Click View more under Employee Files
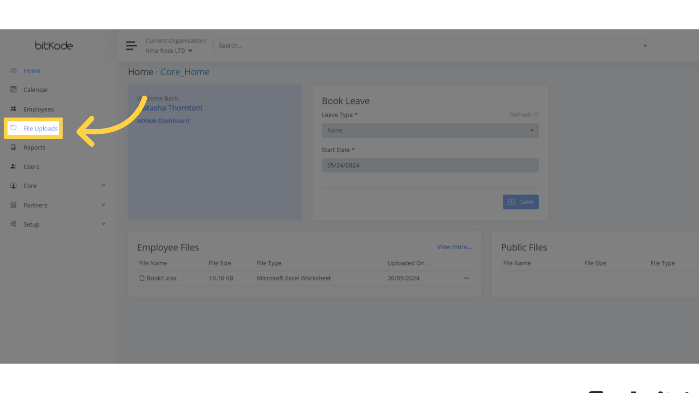 pos(454,246)
